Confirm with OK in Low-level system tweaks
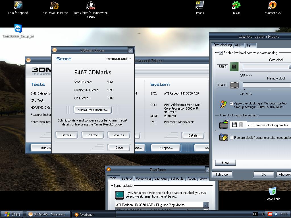291x218 pixels. pyautogui.click(x=263, y=175)
